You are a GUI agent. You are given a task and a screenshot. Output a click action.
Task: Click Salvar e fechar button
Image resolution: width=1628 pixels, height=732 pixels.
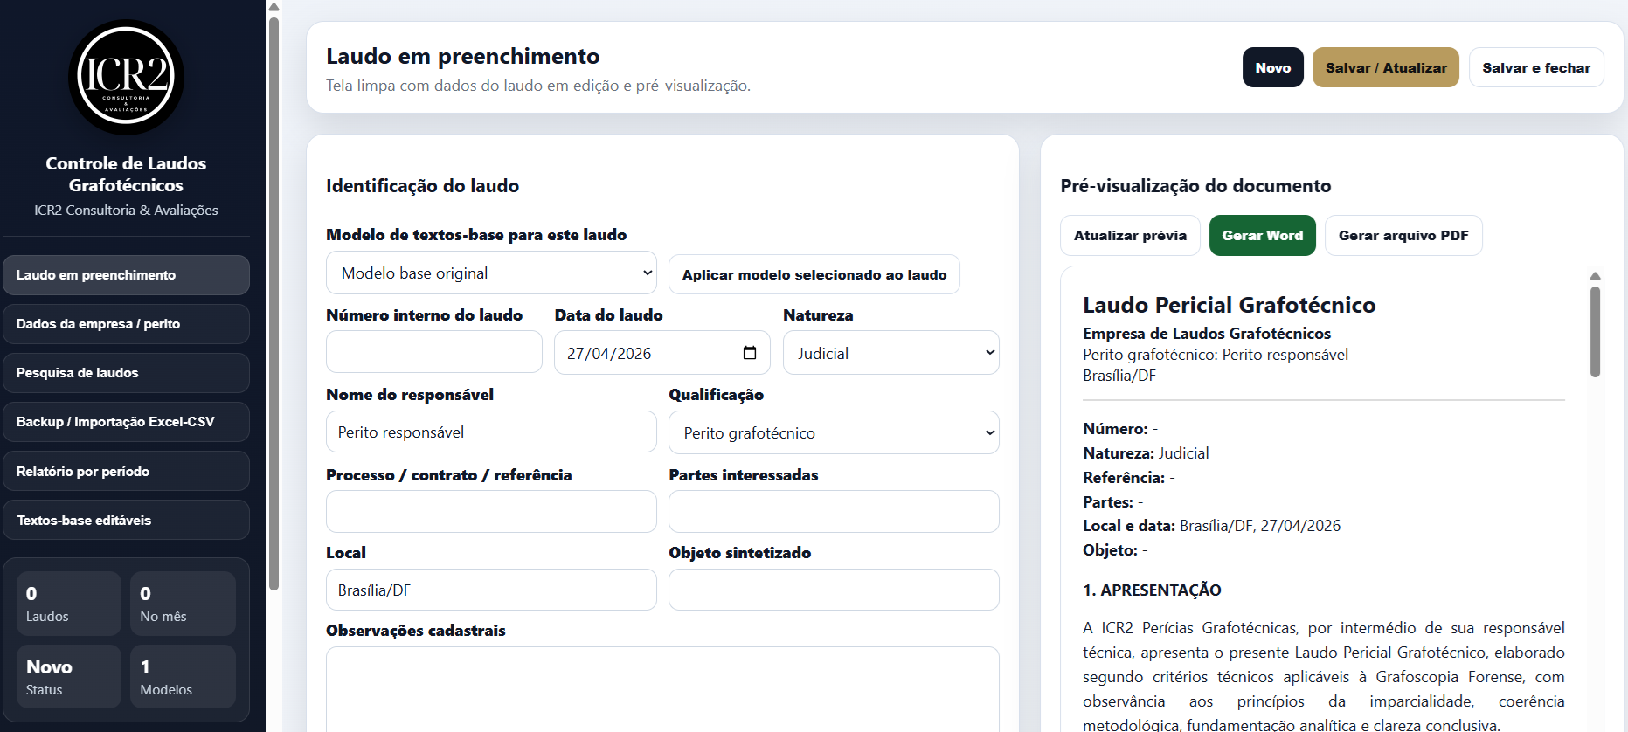coord(1535,68)
